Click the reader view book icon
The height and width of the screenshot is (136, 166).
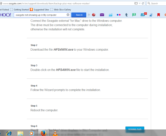[x=136, y=3]
